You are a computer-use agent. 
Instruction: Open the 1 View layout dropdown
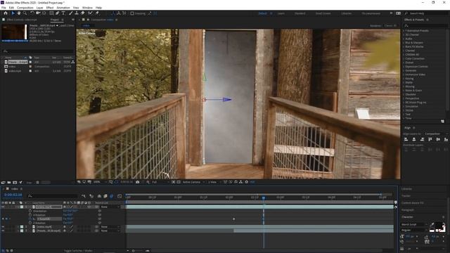click(x=214, y=182)
